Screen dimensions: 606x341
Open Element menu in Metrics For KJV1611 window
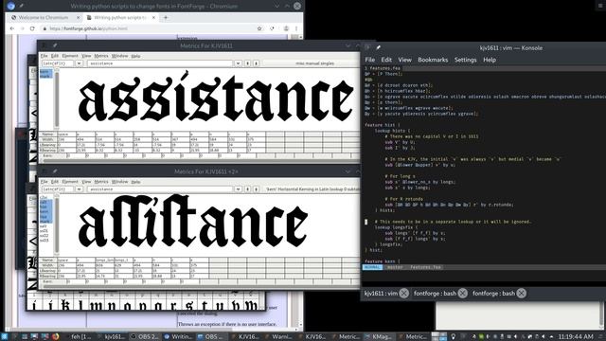pos(70,56)
